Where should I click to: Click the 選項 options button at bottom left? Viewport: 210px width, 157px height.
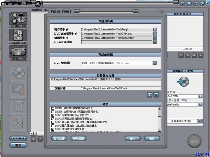18,145
